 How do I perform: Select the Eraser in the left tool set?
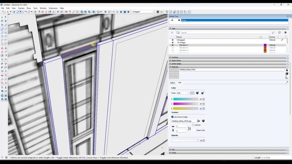coord(5,21)
